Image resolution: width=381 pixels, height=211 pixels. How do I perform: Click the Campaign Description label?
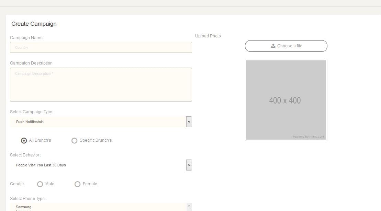[x=31, y=63]
